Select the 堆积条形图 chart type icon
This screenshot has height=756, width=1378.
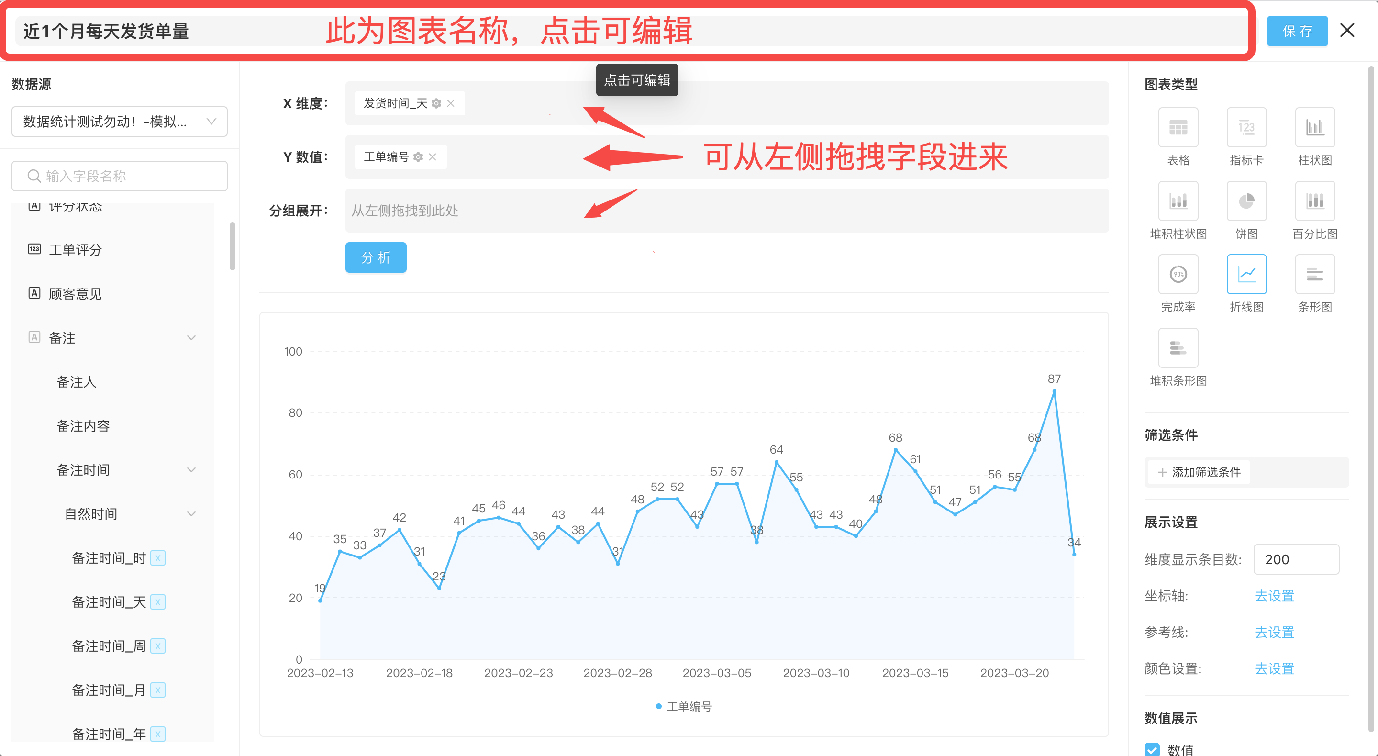(x=1178, y=348)
